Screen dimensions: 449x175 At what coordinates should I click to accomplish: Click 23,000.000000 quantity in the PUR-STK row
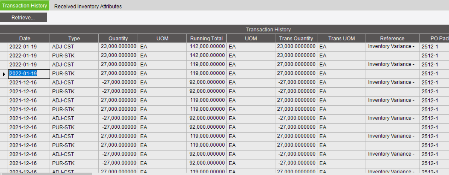coord(118,55)
